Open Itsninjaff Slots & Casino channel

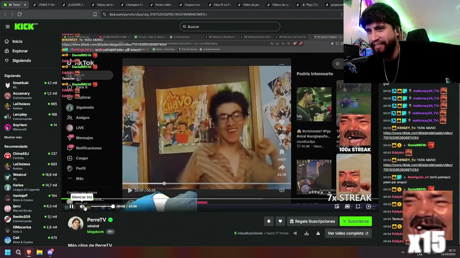point(31,198)
